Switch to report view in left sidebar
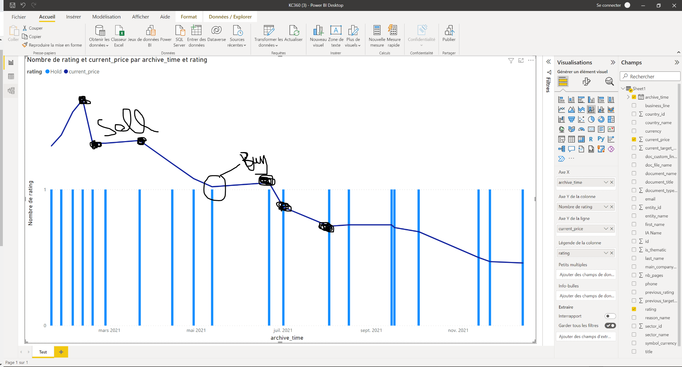 [11, 63]
